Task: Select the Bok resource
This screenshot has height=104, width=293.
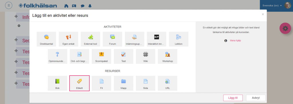Action: (57, 83)
